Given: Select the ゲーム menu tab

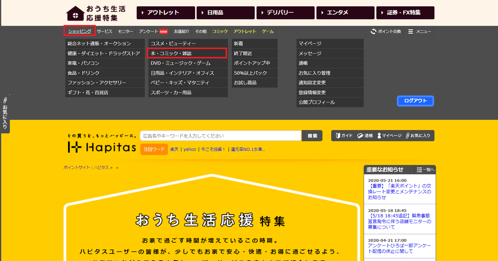Looking at the screenshot, I should coord(268,32).
